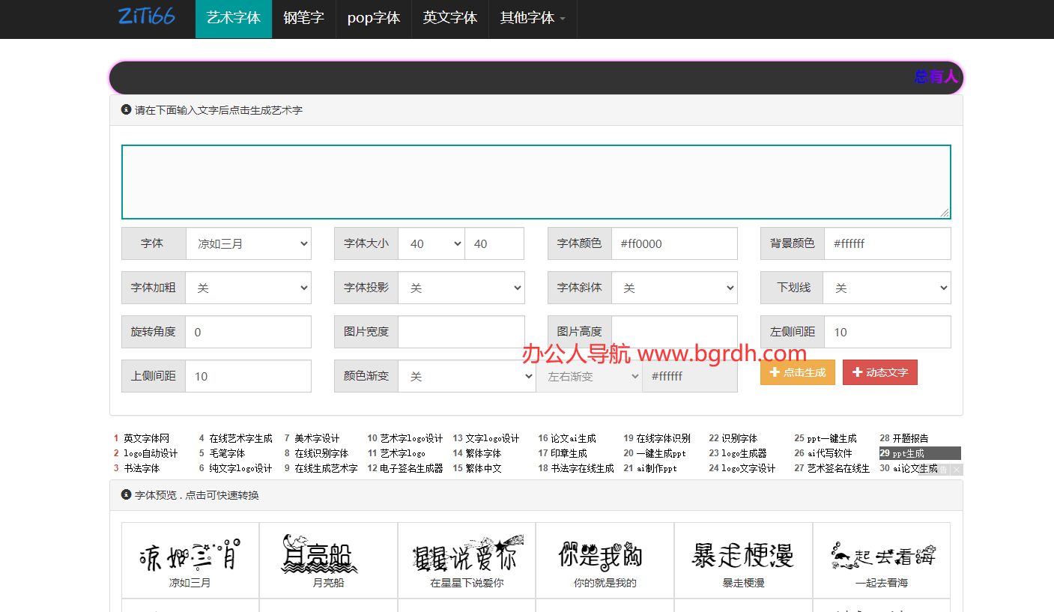Screen dimensions: 1054x612
Task: Switch to the 钢笔字 tab
Action: point(303,18)
